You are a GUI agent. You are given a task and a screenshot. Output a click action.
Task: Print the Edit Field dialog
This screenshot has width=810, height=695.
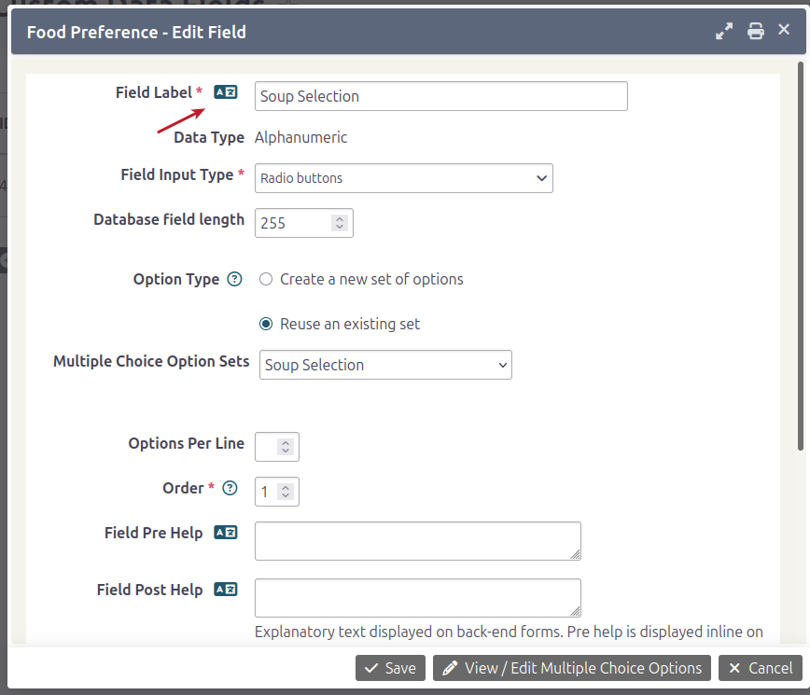tap(756, 32)
